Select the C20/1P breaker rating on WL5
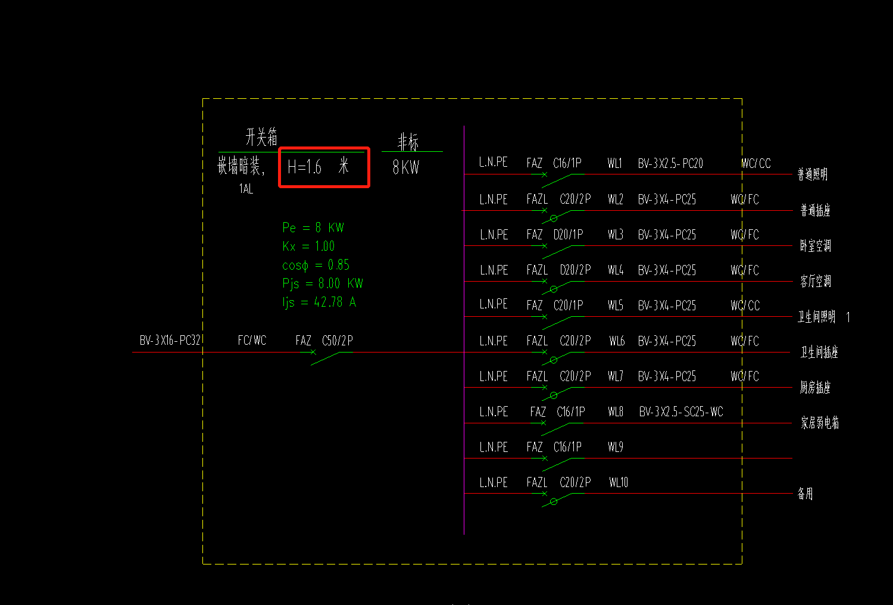The height and width of the screenshot is (605, 893). tap(568, 305)
